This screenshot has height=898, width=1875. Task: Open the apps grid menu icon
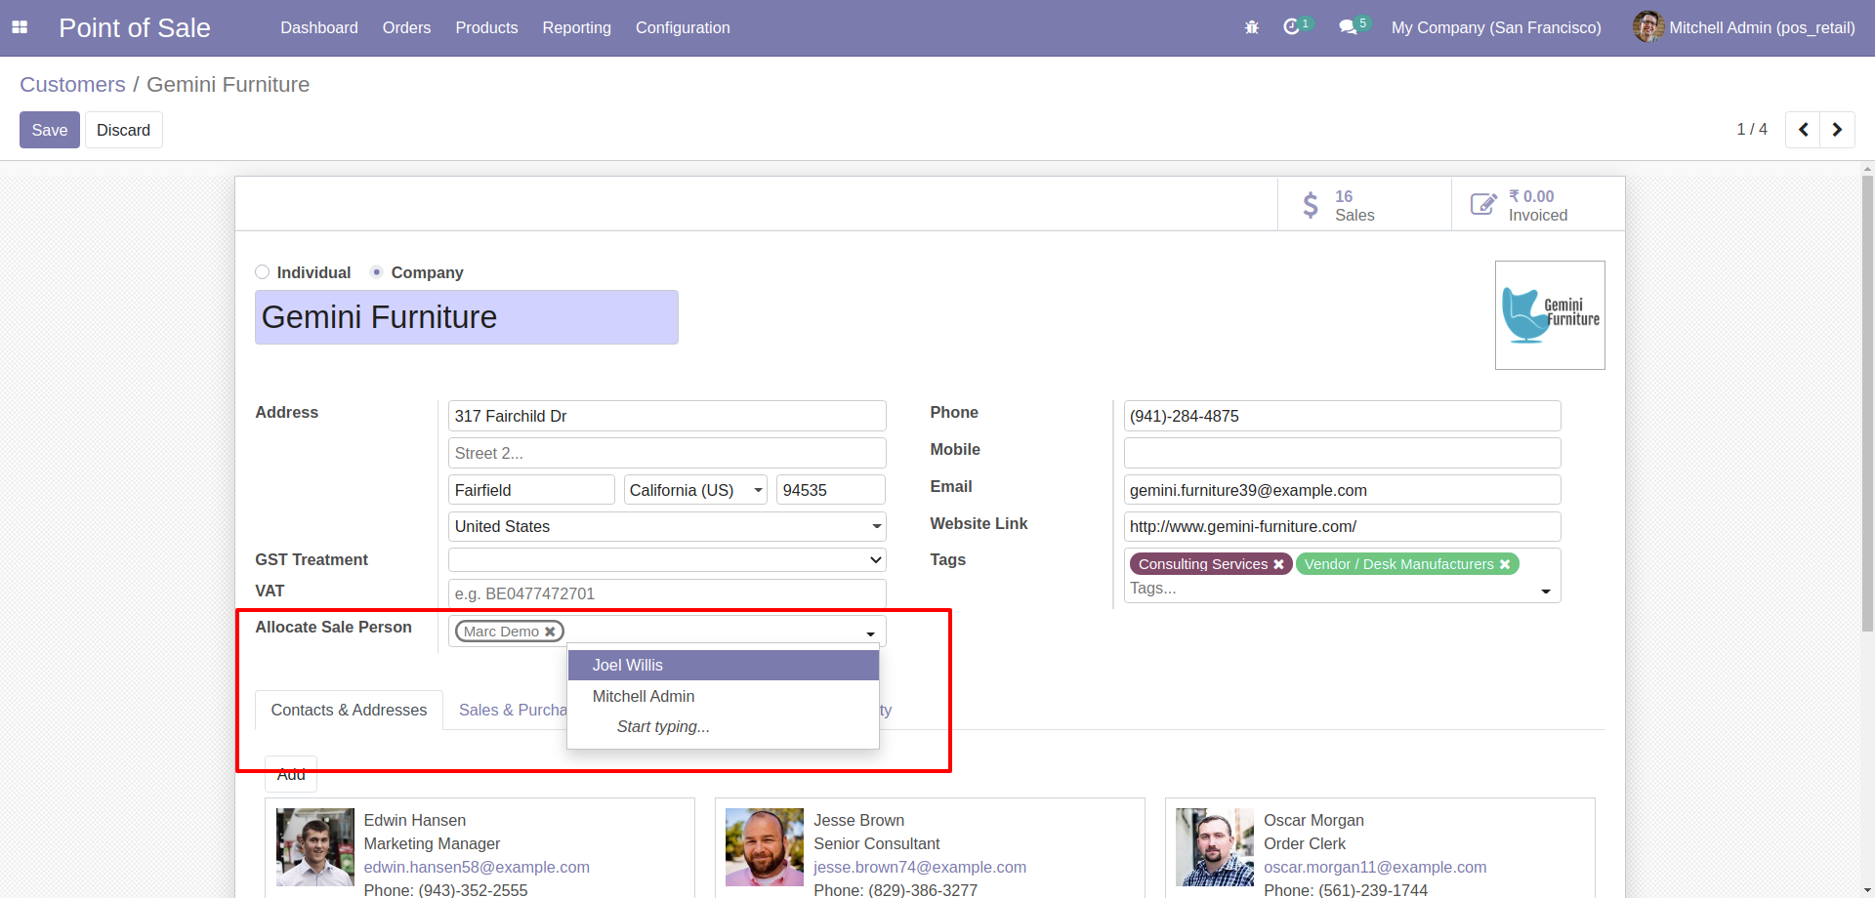click(20, 27)
